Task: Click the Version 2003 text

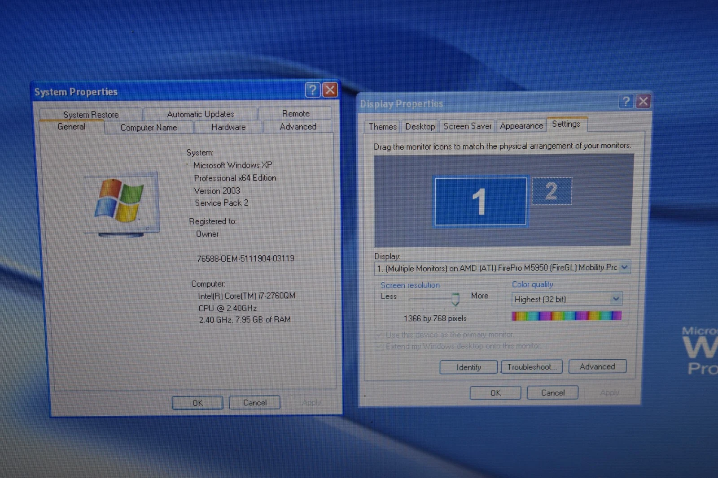Action: tap(217, 191)
